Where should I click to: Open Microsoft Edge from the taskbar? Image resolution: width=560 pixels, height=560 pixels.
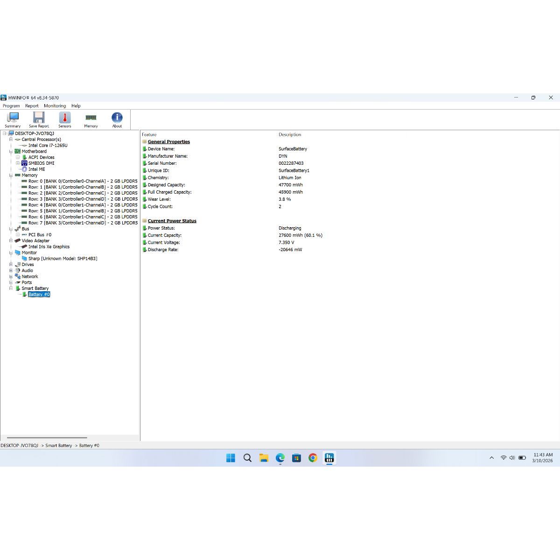(x=280, y=458)
